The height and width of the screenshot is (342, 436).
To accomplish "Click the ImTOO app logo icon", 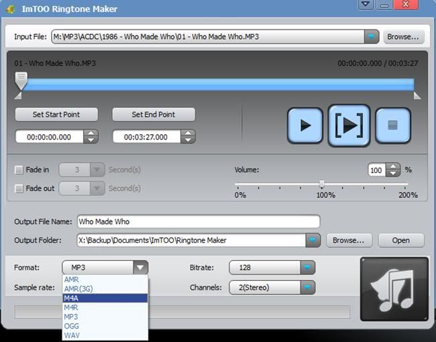I will pos(11,9).
